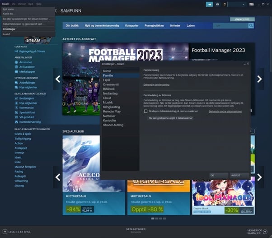Select Remote Play settings category
Screen dimensions: 272x238
click(121, 112)
